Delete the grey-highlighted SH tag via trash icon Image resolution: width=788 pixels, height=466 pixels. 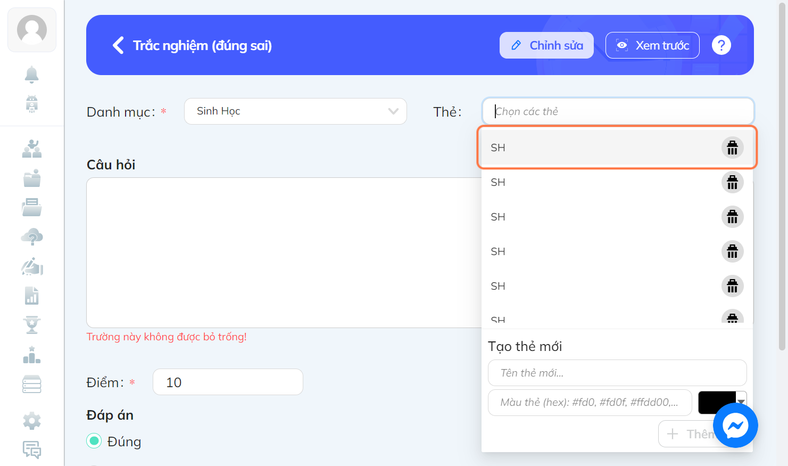point(732,148)
